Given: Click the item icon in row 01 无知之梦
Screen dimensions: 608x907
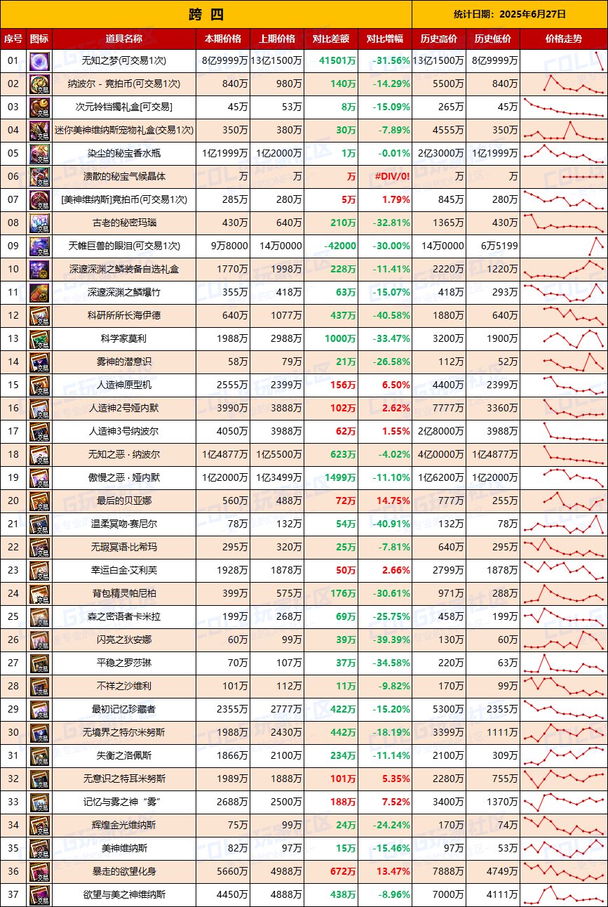Looking at the screenshot, I should point(39,61).
